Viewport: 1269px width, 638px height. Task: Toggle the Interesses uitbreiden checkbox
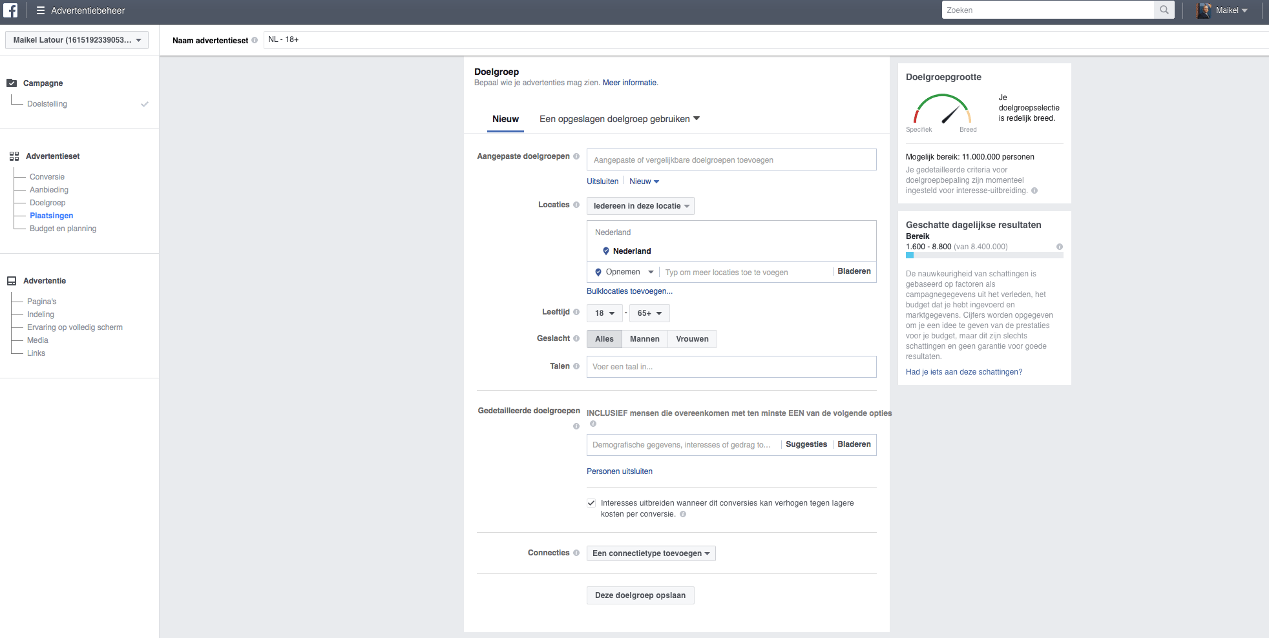[x=591, y=503]
